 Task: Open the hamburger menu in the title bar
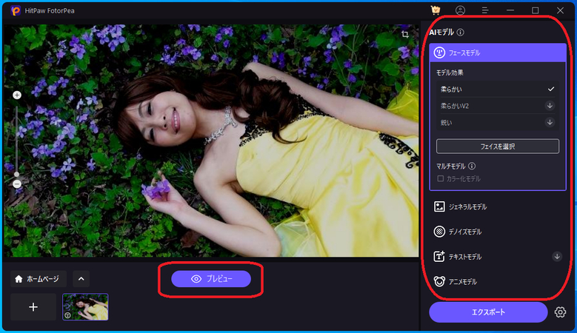point(484,10)
